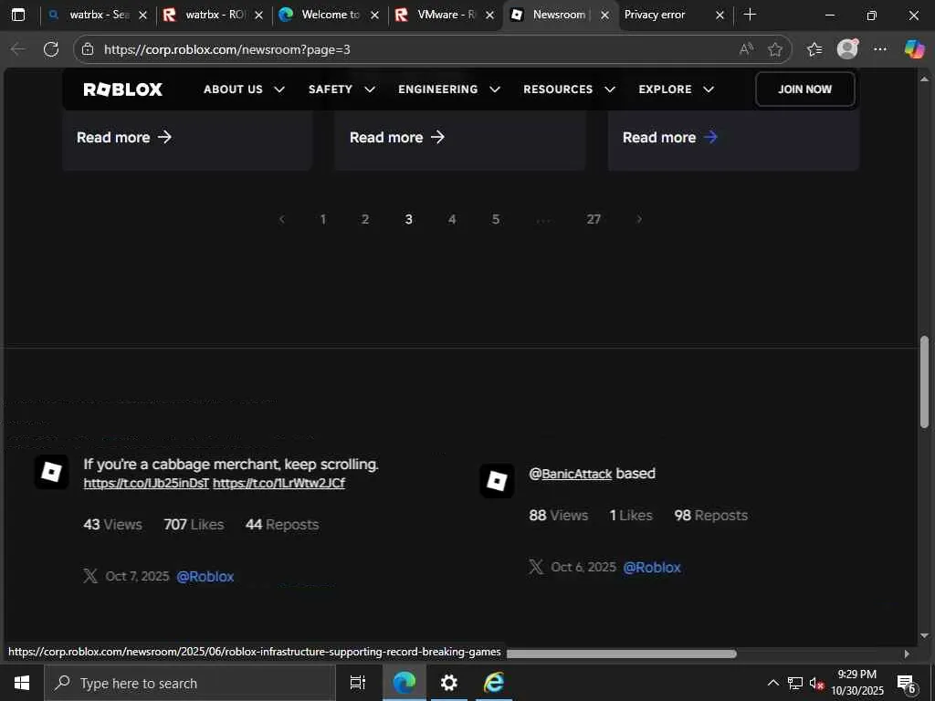Screen dimensions: 935x701
Task: View site information lock icon
Action: (x=88, y=49)
